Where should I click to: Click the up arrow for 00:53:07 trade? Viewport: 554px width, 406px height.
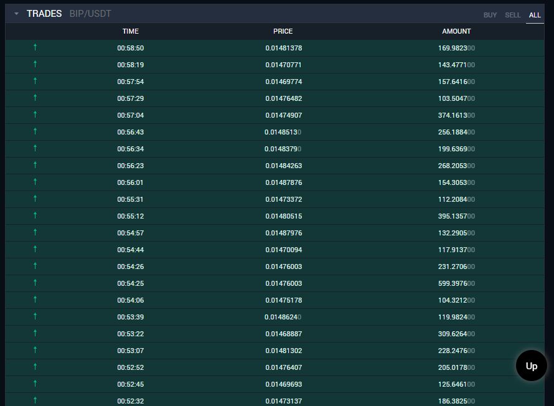35,350
